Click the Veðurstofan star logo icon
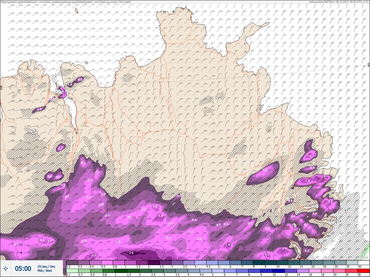Screen dimensions: 370x277 pyautogui.click(x=5, y=268)
